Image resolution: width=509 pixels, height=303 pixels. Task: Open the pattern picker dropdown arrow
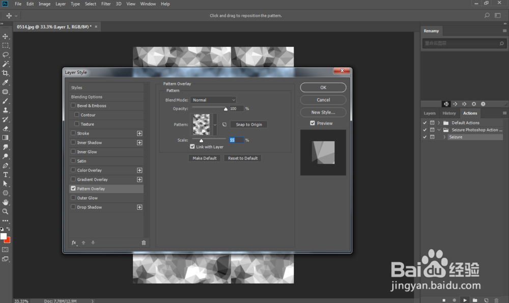[x=215, y=125]
